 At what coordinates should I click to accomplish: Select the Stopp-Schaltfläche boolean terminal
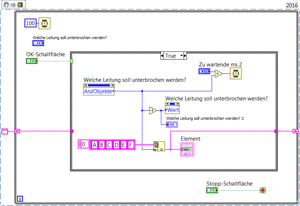212,190
